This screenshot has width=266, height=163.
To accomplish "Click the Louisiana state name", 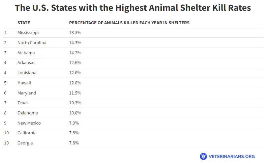I will pos(27,73).
